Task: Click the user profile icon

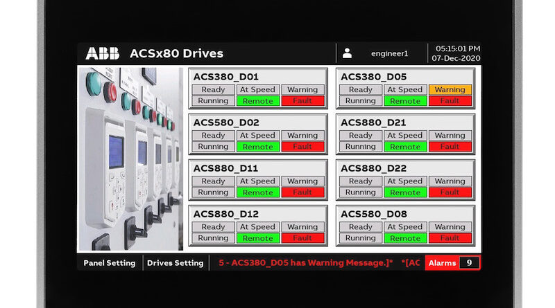Action: [348, 53]
